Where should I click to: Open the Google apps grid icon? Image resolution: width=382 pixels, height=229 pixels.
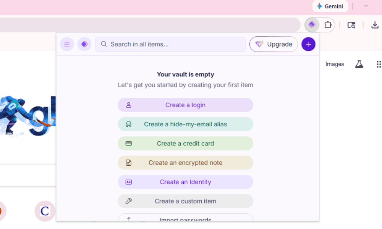coord(378,64)
